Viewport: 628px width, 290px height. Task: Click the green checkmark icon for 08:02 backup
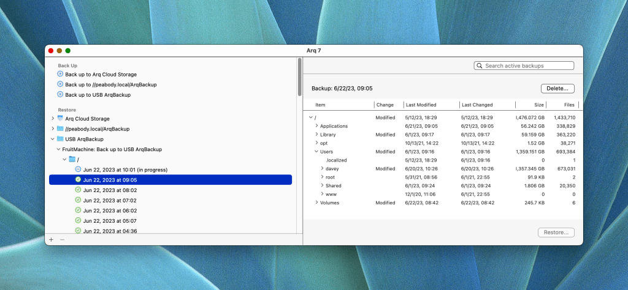[78, 190]
